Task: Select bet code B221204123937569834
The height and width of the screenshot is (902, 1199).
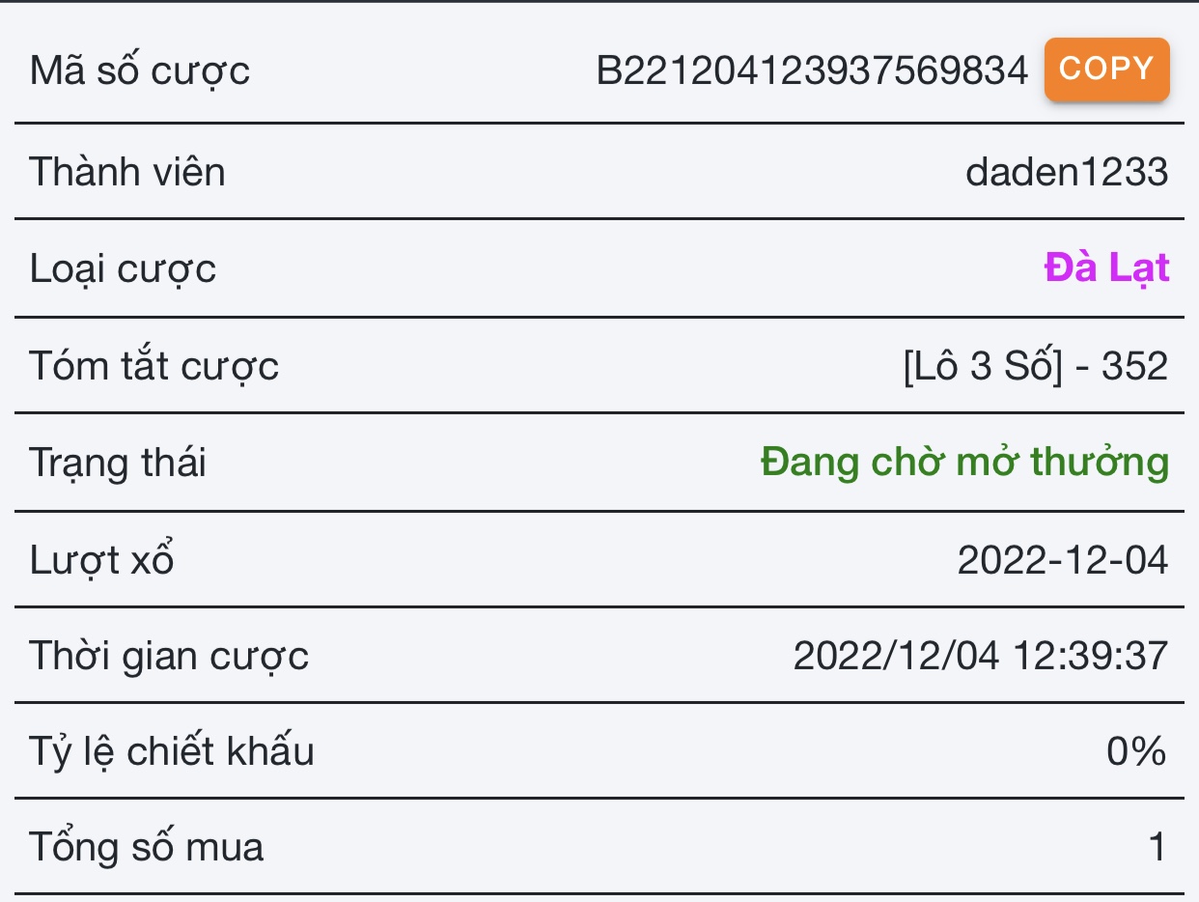Action: pos(812,71)
